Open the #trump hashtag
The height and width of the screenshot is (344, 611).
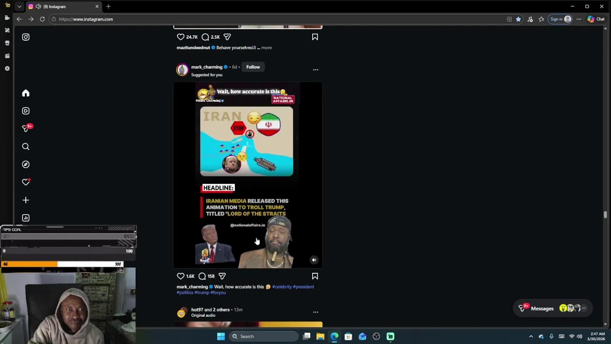click(201, 292)
